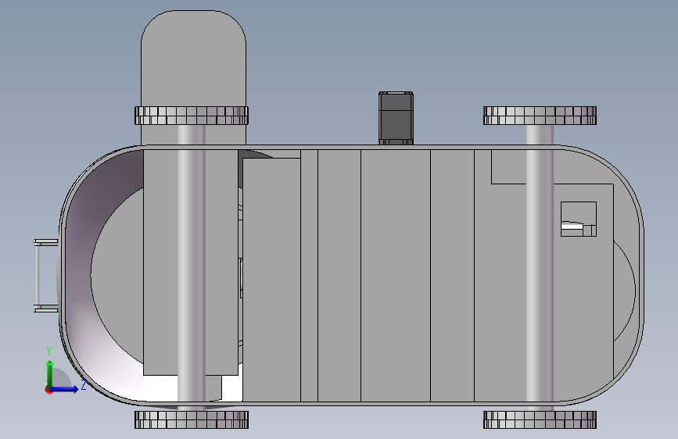Select the handle on tank's left end
This screenshot has height=439, width=678.
[x=46, y=276]
